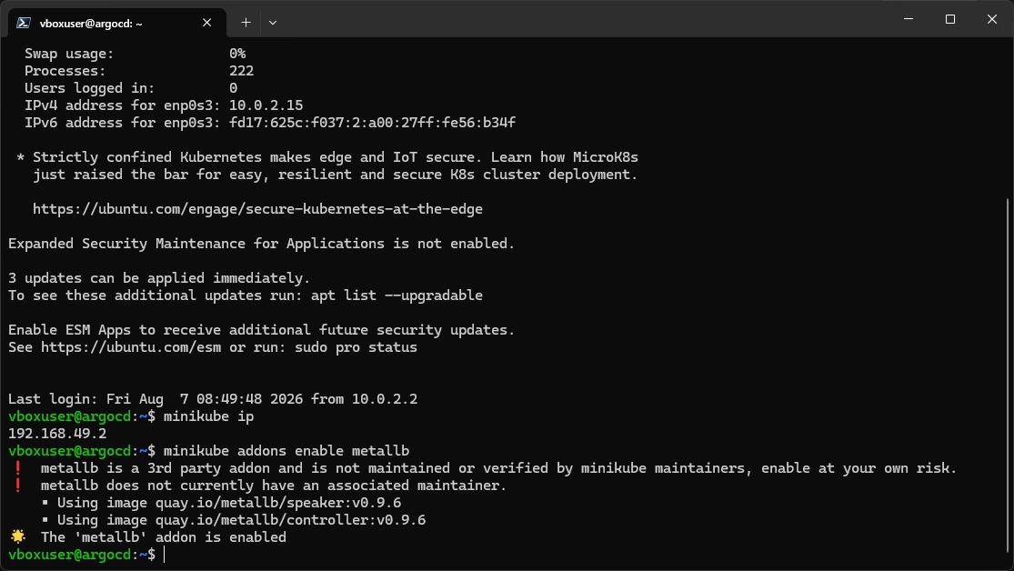Screen dimensions: 1014x571
Task: Click the cursor at the last prompt line
Action: 165,555
